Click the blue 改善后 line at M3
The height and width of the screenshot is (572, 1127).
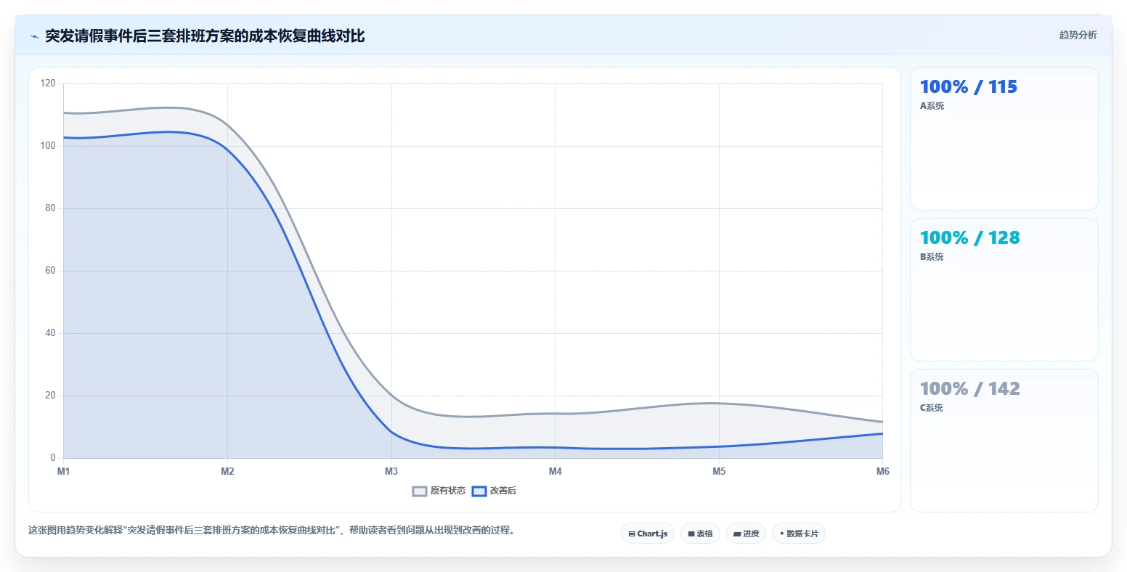point(391,432)
